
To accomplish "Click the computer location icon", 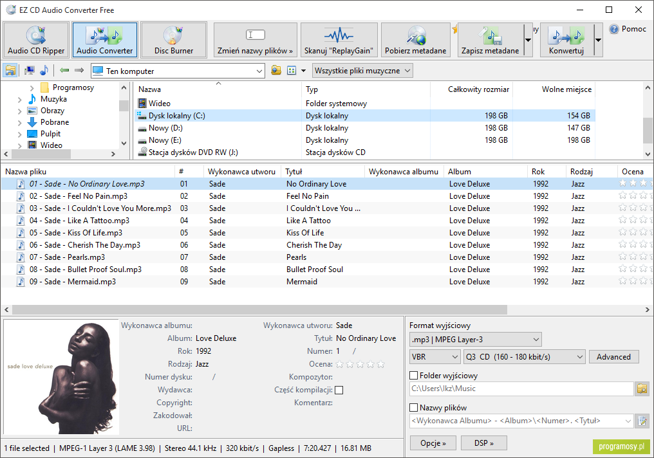I will pyautogui.click(x=29, y=70).
